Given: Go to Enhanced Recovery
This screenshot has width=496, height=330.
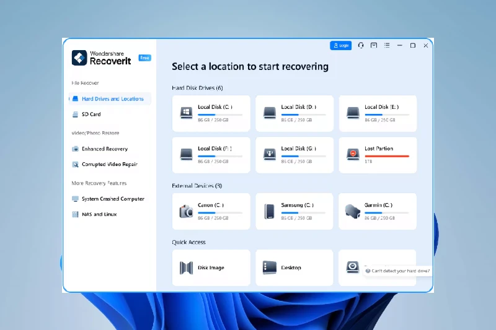Looking at the screenshot, I should pyautogui.click(x=104, y=149).
